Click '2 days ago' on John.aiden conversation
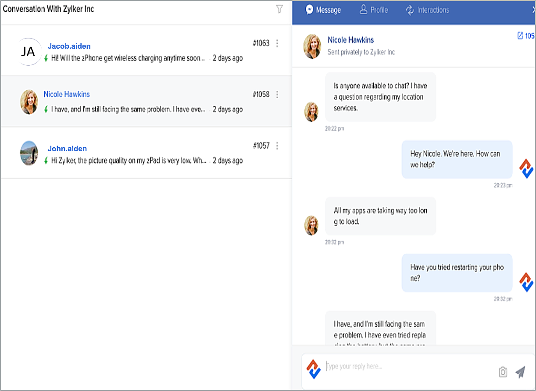The image size is (536, 391). 228,161
